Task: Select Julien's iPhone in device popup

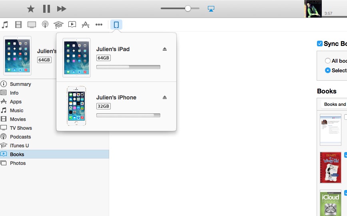Action: (116, 106)
